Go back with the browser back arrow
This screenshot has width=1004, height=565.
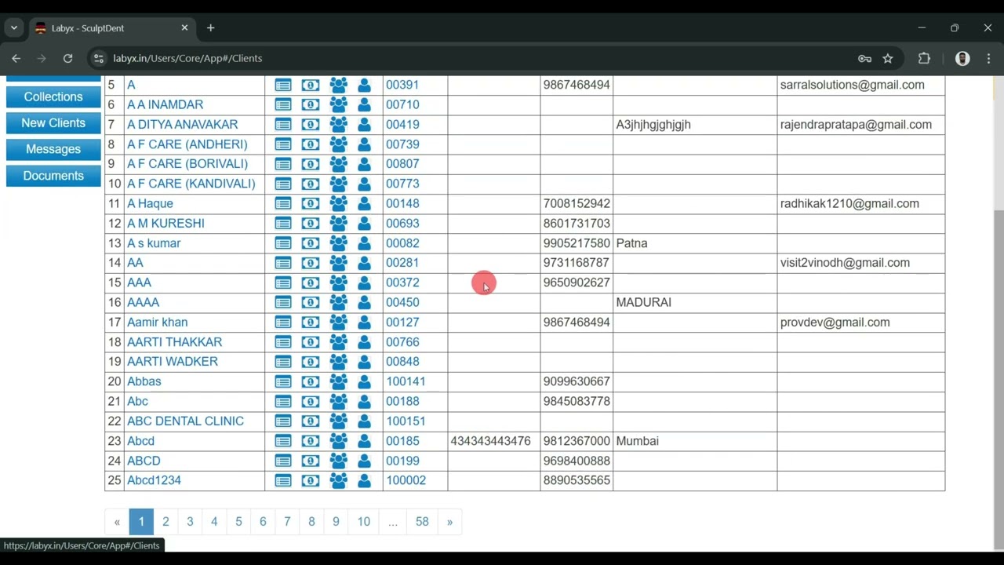16,58
